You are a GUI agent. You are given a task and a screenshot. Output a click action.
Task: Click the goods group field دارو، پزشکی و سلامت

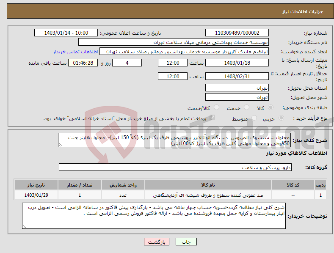175,168
